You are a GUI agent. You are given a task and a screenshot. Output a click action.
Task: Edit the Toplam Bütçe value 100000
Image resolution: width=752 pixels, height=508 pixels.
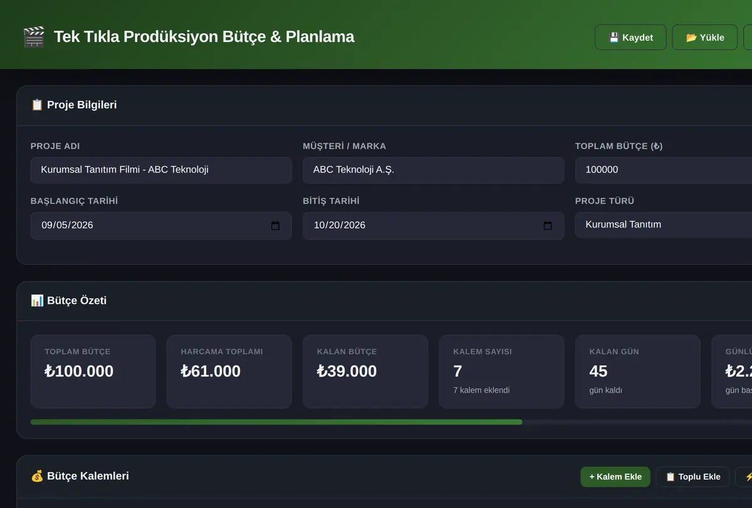664,170
